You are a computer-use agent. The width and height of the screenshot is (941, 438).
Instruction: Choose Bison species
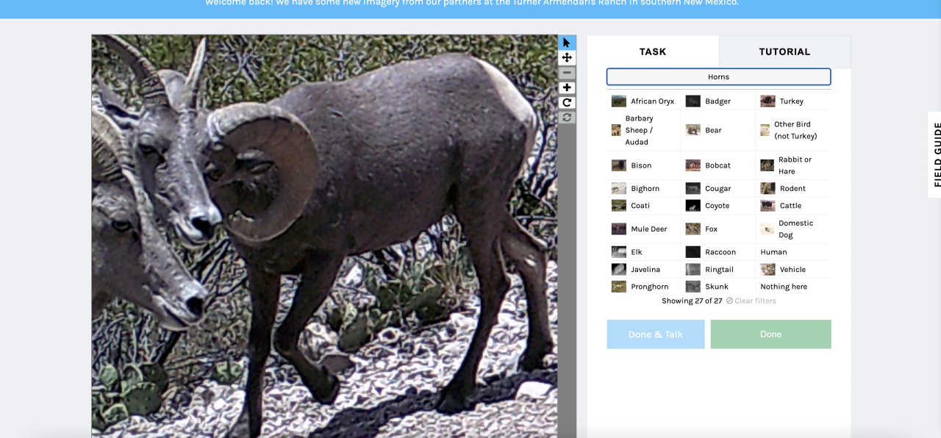(644, 165)
